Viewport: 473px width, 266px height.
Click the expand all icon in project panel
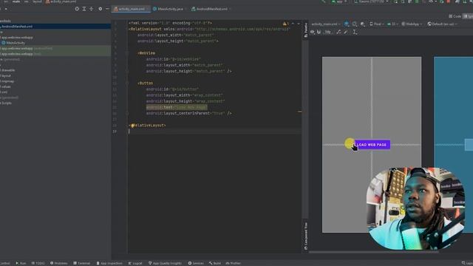point(84,9)
